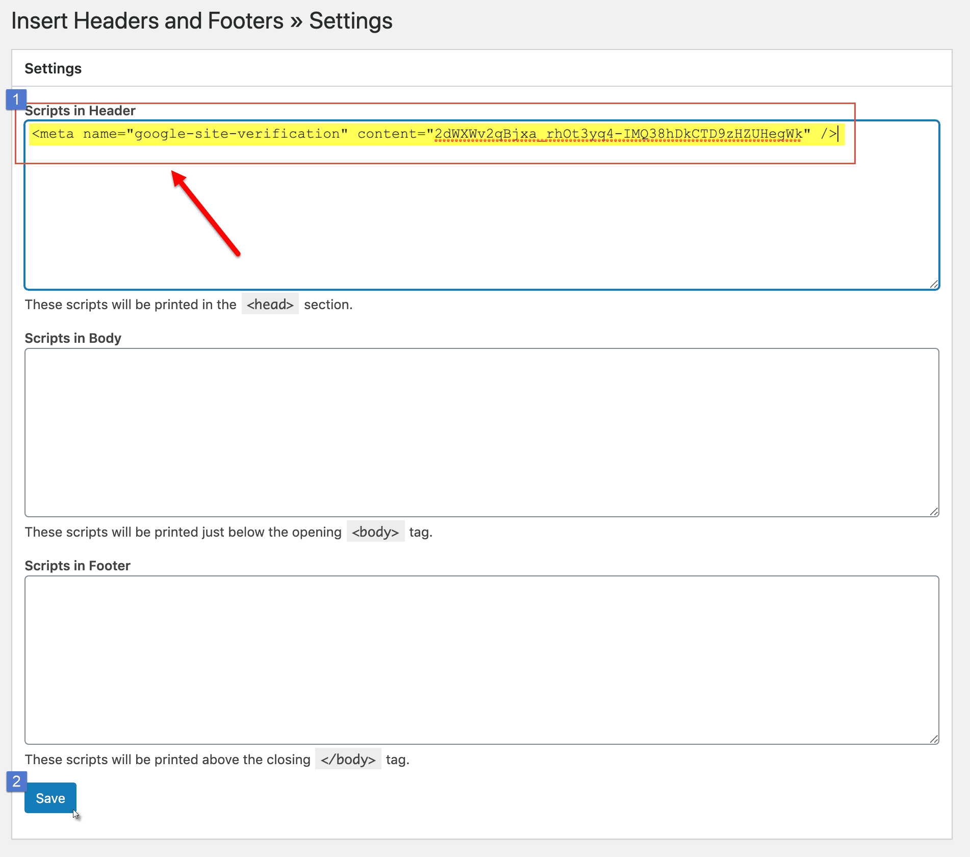This screenshot has height=857, width=970.
Task: Click the Settings panel heading
Action: point(53,68)
